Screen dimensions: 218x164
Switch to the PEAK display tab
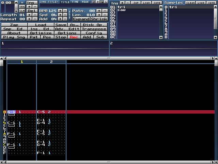85,2
